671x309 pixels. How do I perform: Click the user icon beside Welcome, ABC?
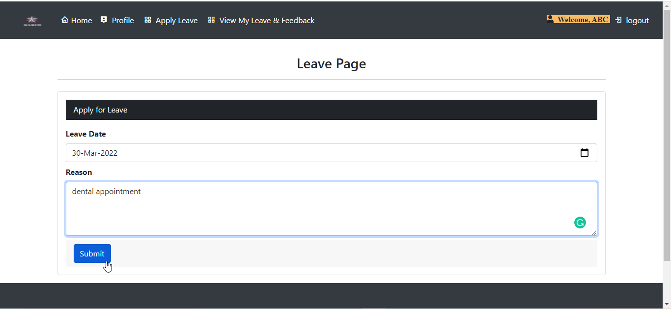coord(551,19)
